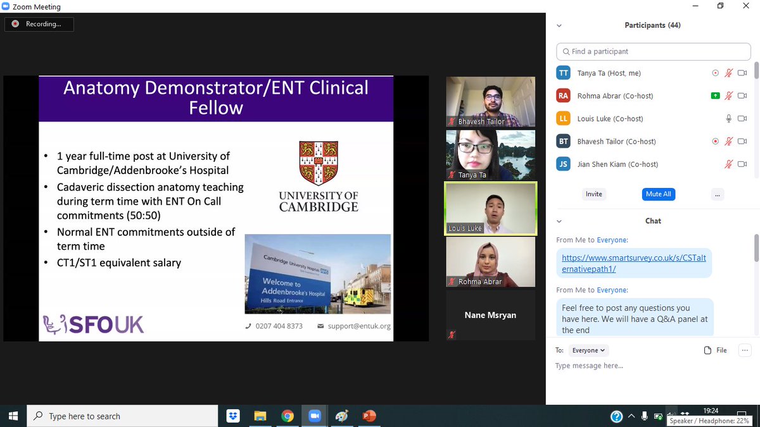Click the Zoom Meeting title bar logo

6,6
